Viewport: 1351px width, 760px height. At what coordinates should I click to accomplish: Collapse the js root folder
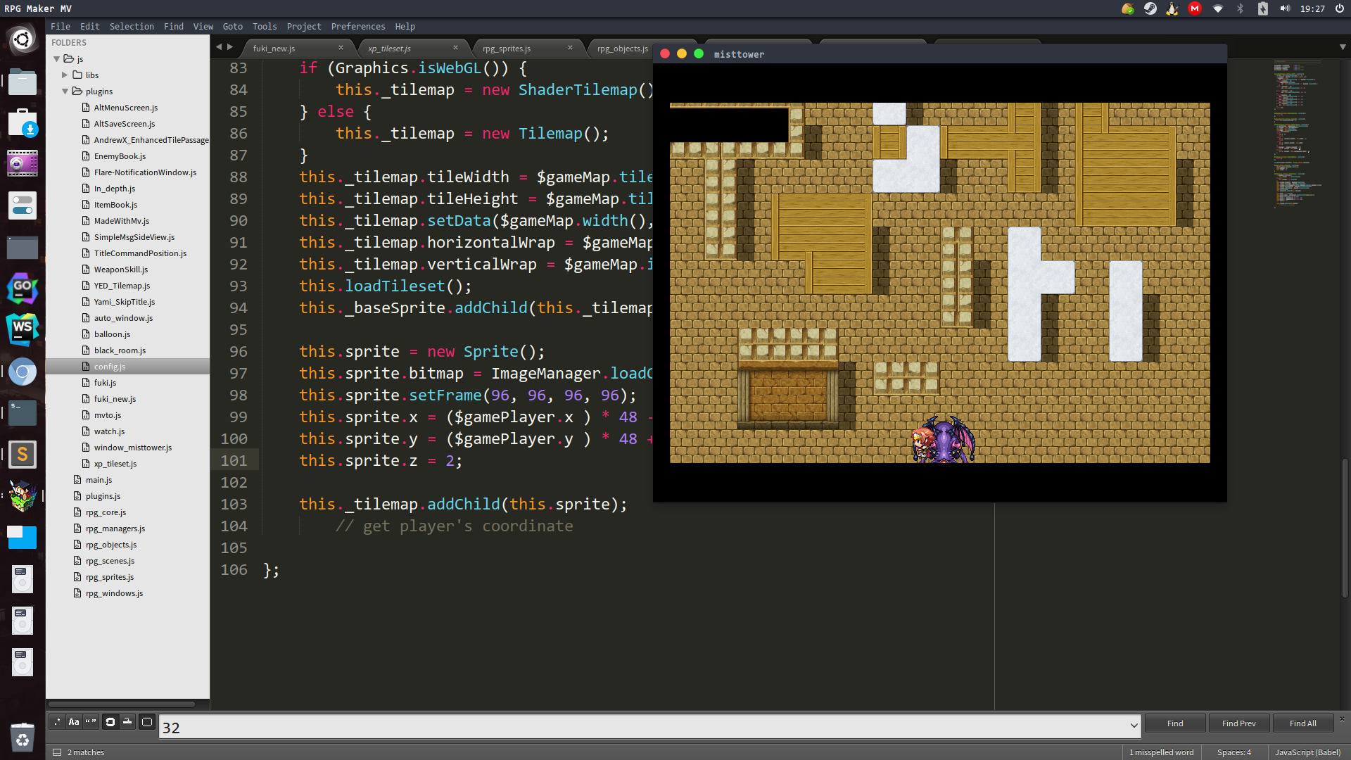[57, 59]
